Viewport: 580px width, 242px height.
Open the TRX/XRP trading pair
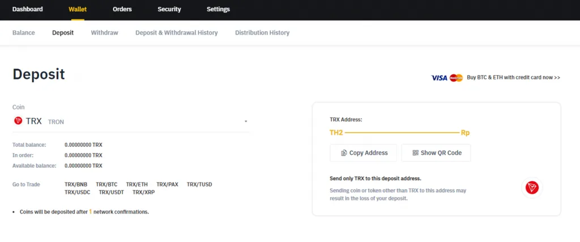click(143, 192)
